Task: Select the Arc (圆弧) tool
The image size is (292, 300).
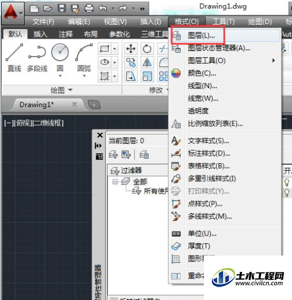Action: coord(84,57)
